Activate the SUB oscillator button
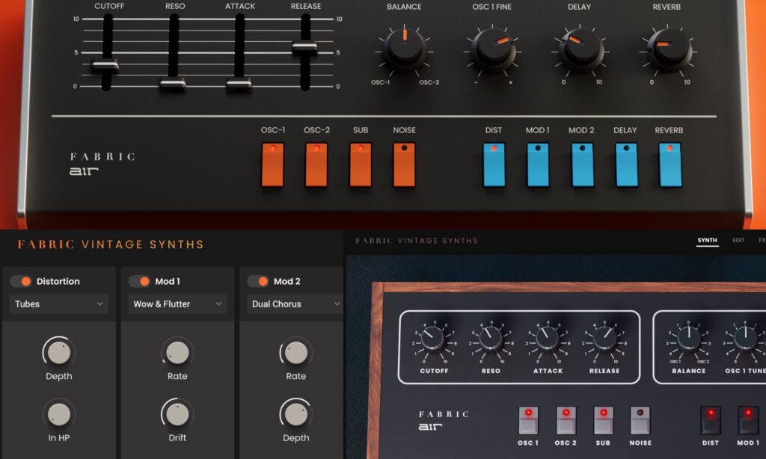This screenshot has width=766, height=459. [x=361, y=164]
